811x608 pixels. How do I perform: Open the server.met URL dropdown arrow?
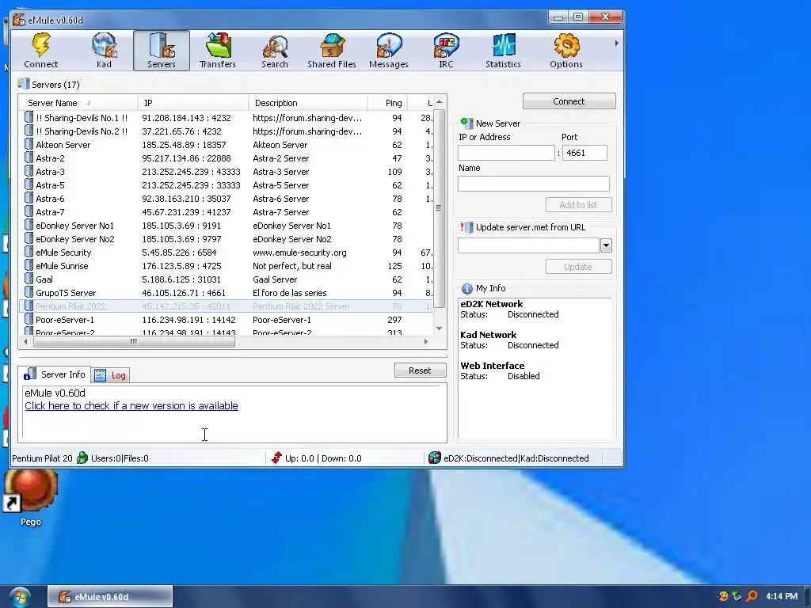pos(606,245)
